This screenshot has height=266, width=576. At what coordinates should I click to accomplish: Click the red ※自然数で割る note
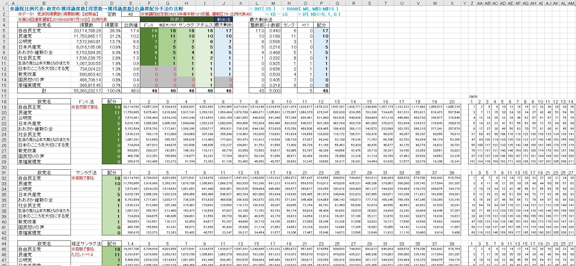(85, 107)
